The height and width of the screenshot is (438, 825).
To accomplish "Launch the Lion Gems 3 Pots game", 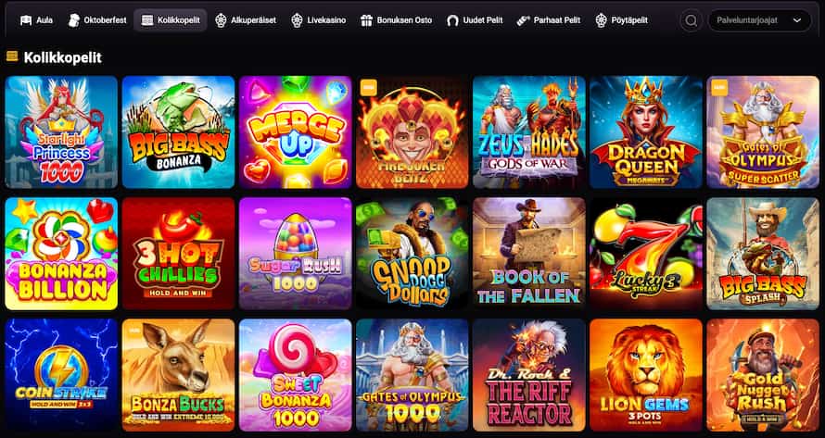I will tap(646, 375).
